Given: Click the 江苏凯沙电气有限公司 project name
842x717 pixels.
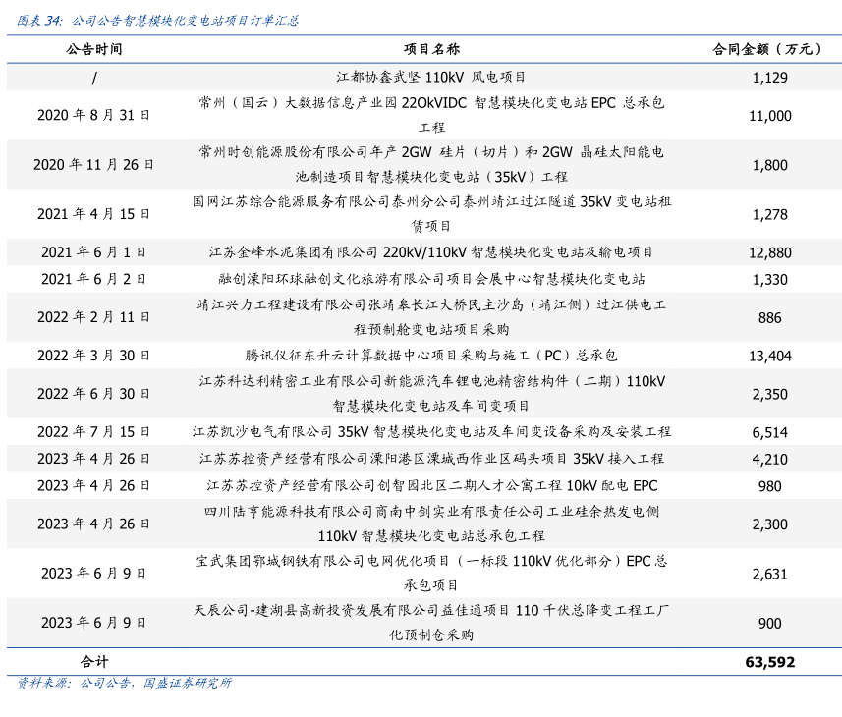Looking at the screenshot, I should tap(431, 432).
